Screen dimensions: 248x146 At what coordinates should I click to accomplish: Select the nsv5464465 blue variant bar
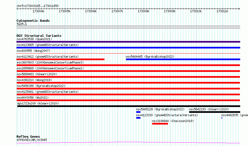183,59
